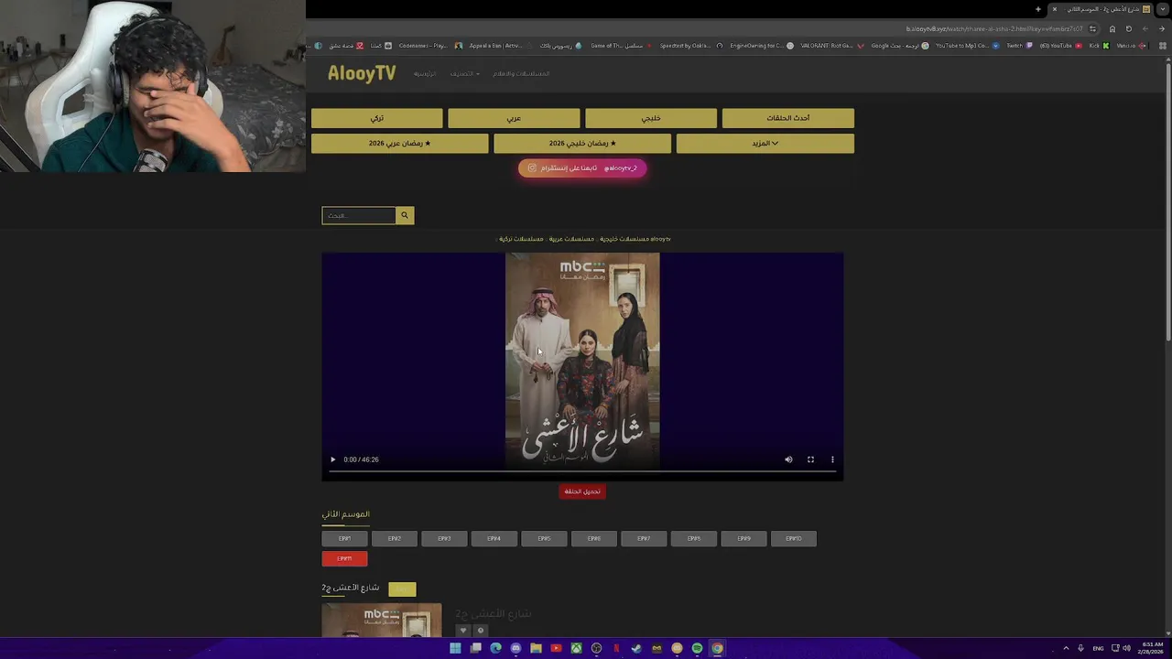Open the Windows Start menu
1172x659 pixels.
tap(455, 648)
